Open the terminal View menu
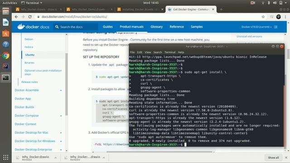This screenshot has height=163, width=290. 148,53
